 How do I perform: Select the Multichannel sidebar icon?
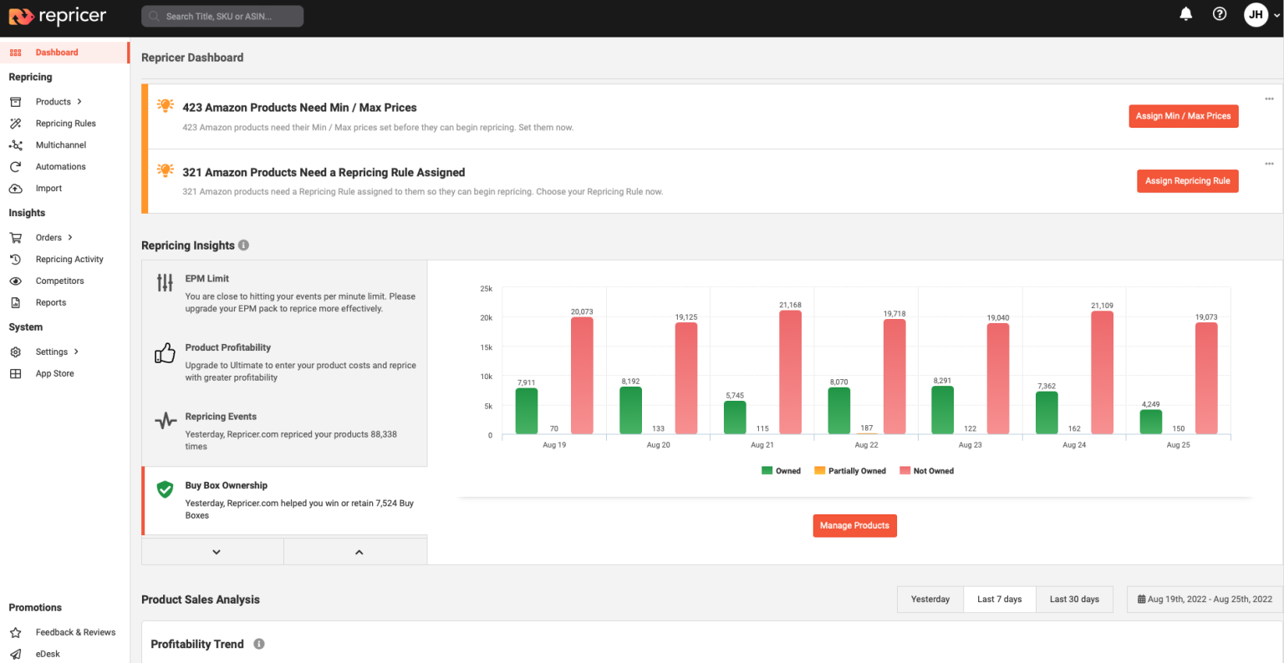pos(17,144)
